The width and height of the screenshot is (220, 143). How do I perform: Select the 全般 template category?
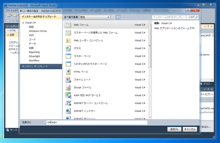click(31, 48)
